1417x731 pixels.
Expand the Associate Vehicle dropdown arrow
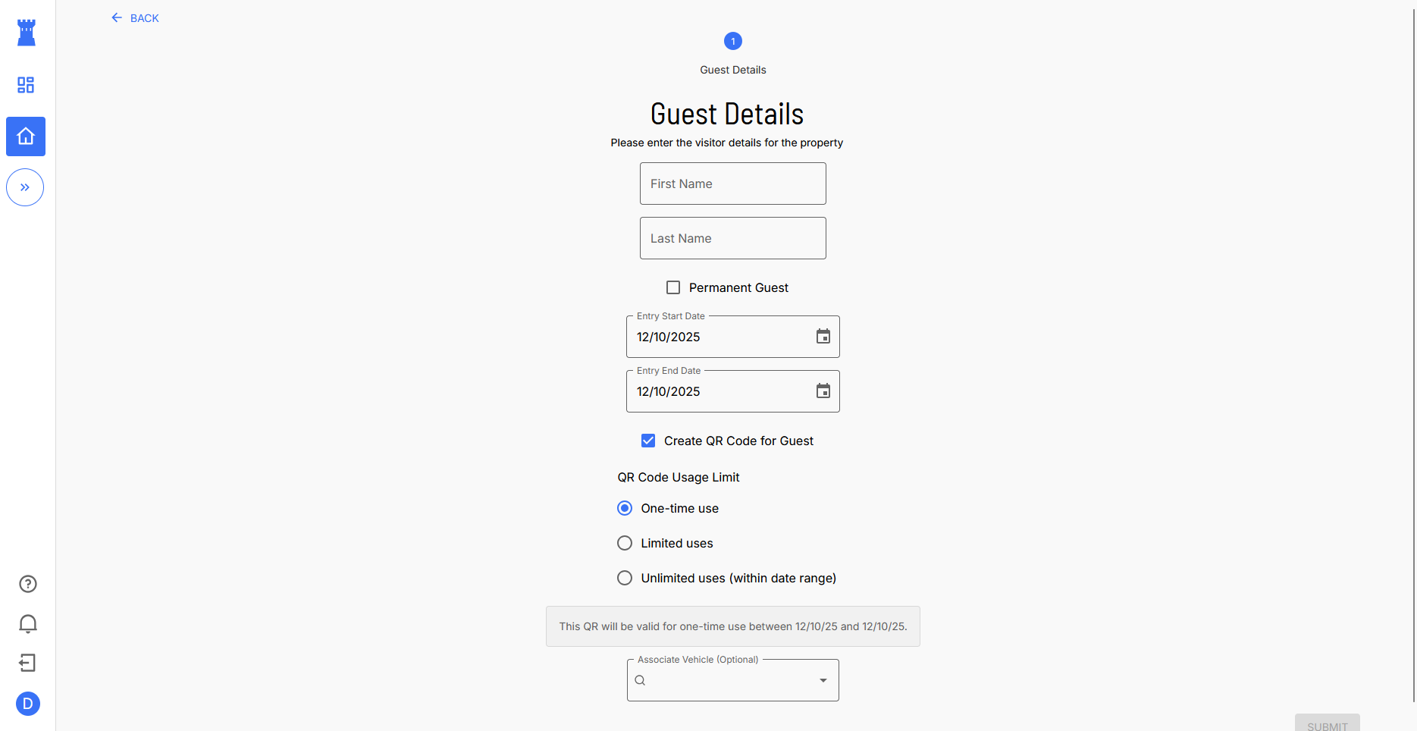pos(823,680)
